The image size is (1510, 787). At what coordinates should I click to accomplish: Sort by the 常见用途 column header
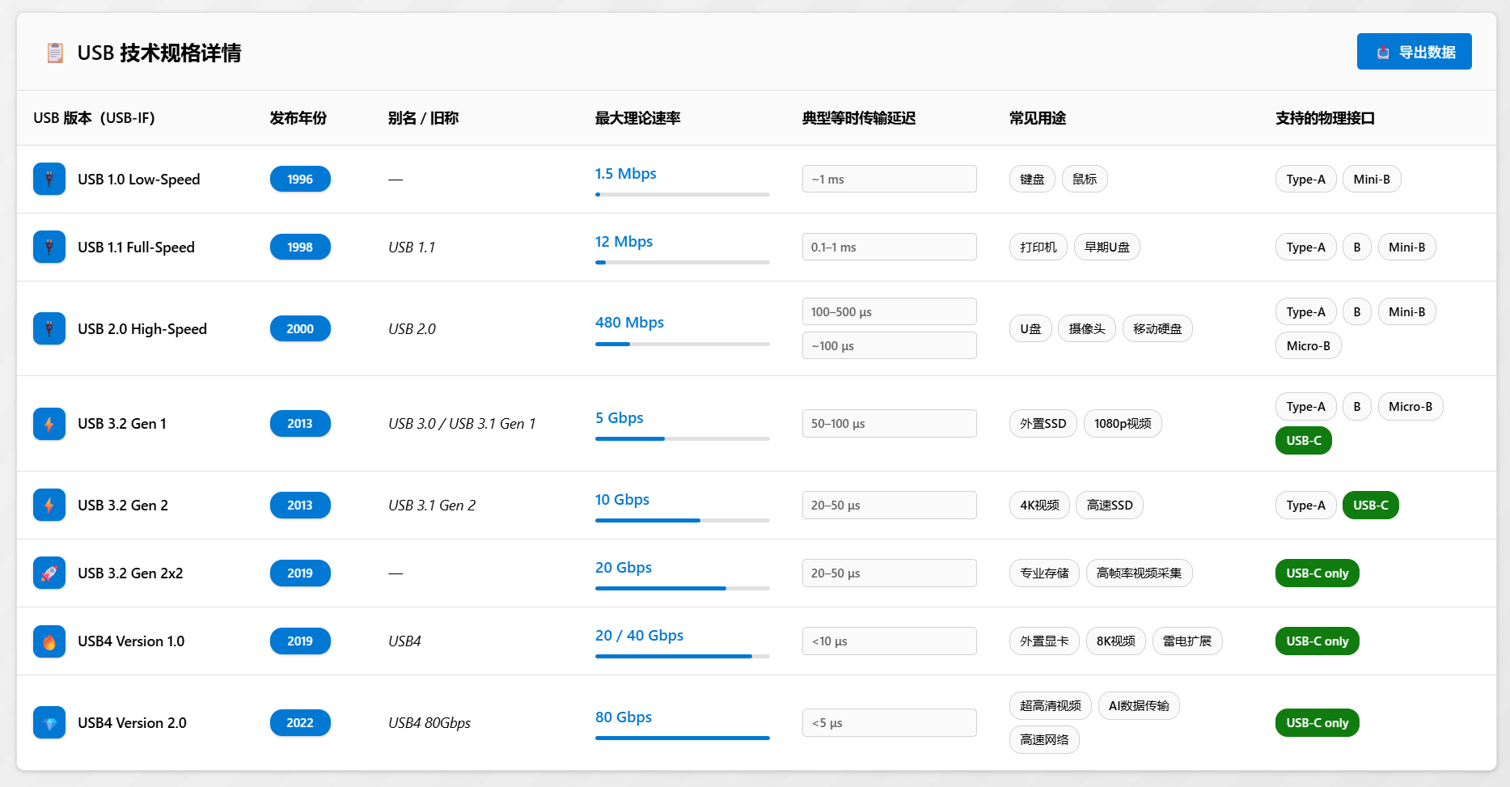1038,118
